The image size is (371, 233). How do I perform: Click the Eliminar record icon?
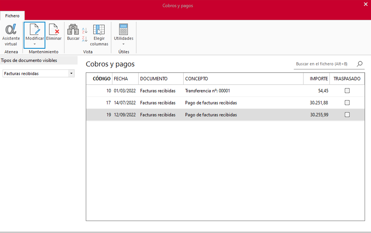point(54,29)
